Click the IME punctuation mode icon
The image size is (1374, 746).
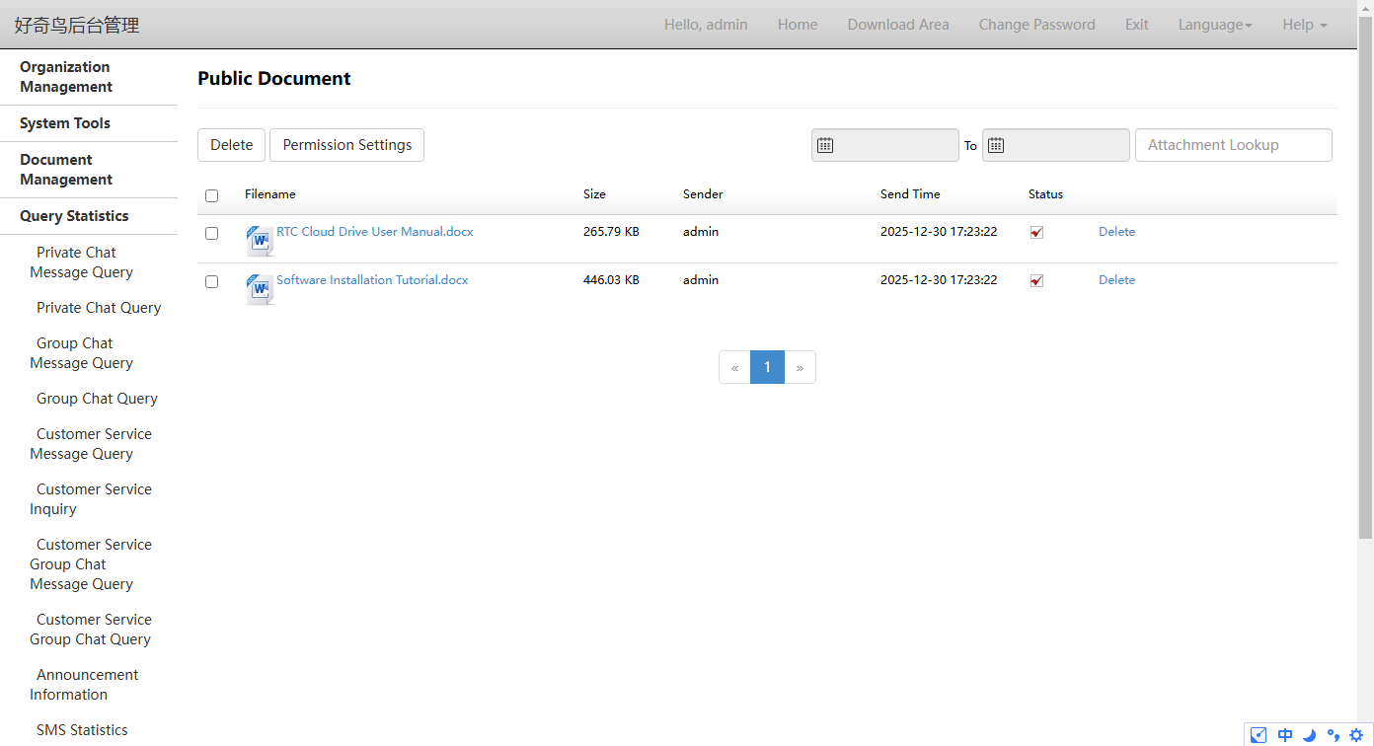pos(1333,735)
